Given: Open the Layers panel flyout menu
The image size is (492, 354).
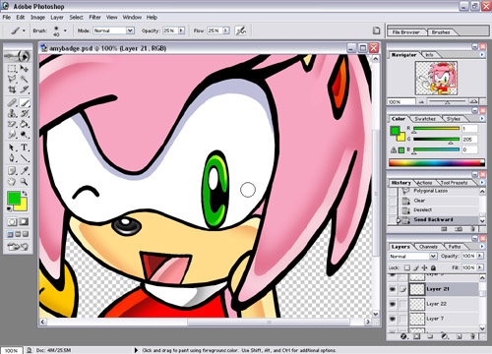Looking at the screenshot, I should click(x=482, y=246).
